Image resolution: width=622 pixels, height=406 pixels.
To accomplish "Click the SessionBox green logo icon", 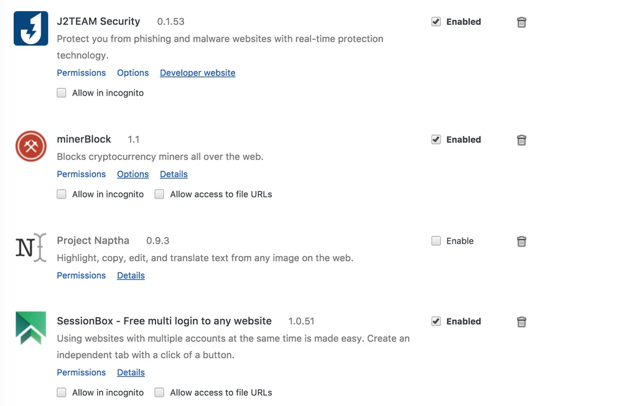I will [30, 328].
